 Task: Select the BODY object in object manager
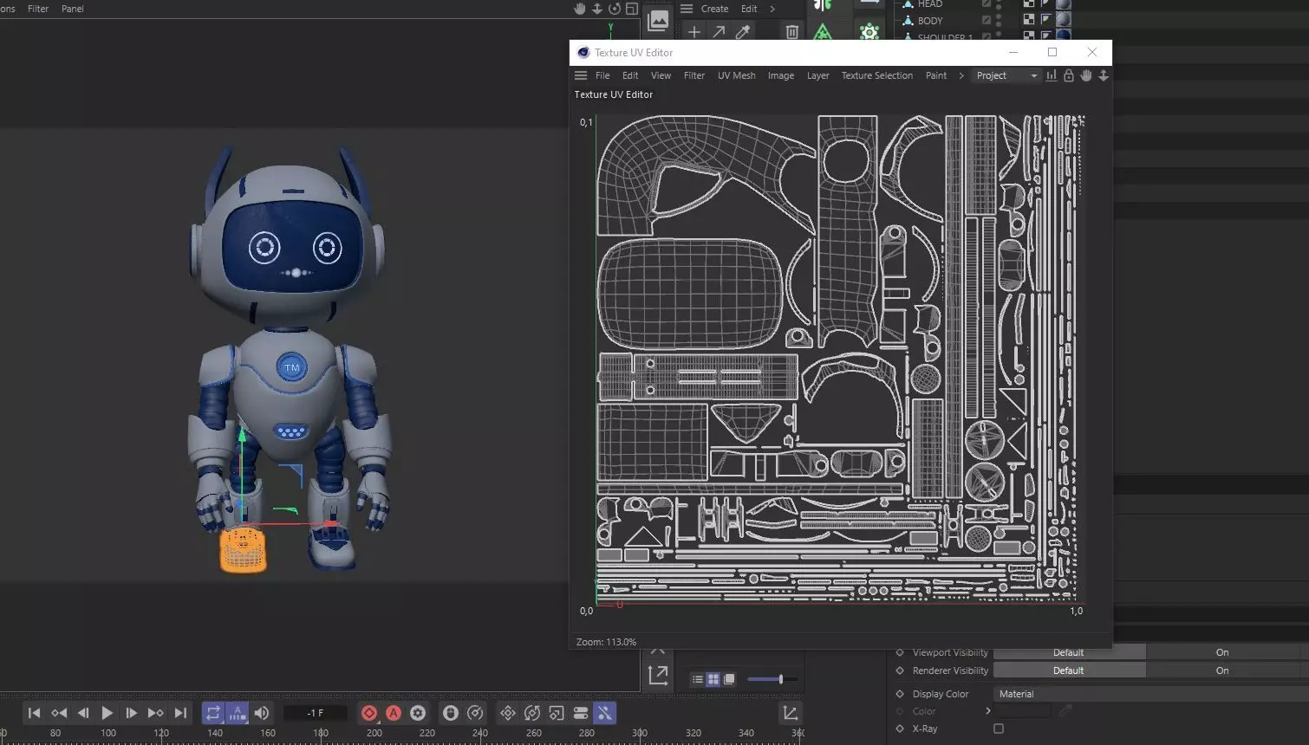930,21
